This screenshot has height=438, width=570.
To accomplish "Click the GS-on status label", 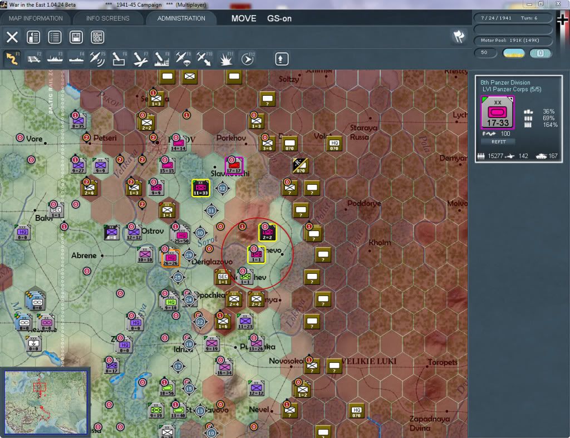I will (x=279, y=18).
